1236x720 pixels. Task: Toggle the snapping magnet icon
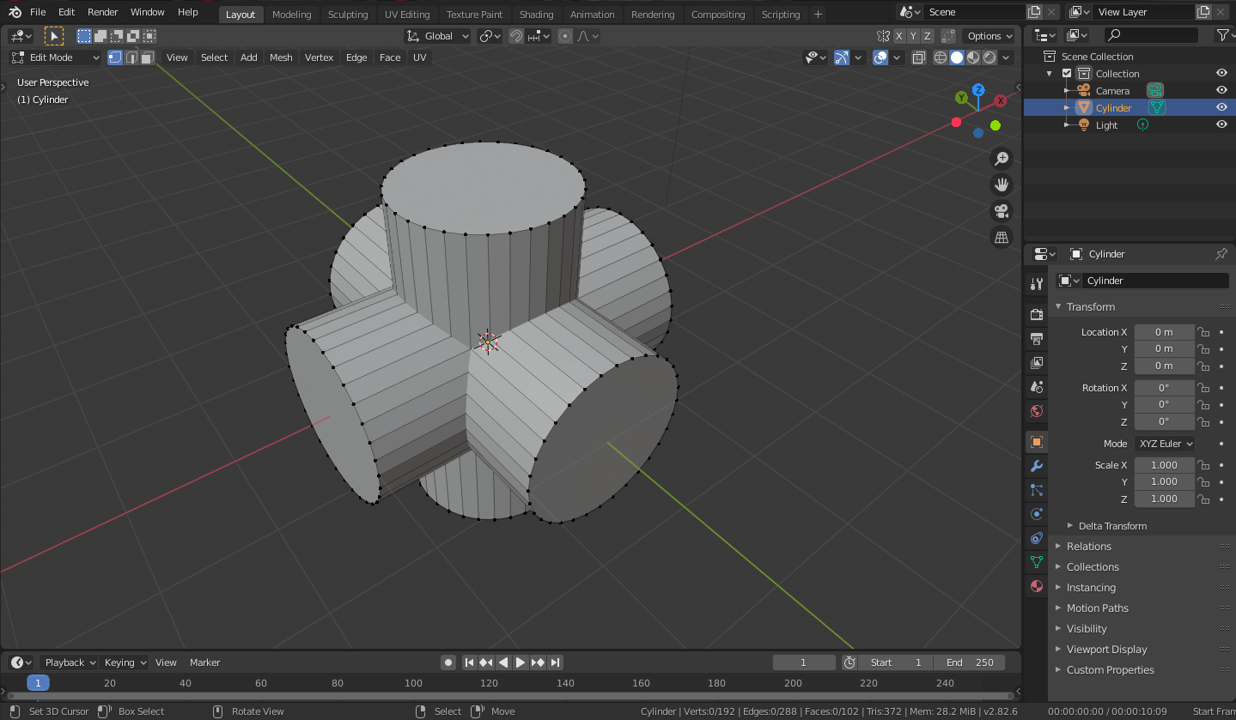pyautogui.click(x=514, y=35)
